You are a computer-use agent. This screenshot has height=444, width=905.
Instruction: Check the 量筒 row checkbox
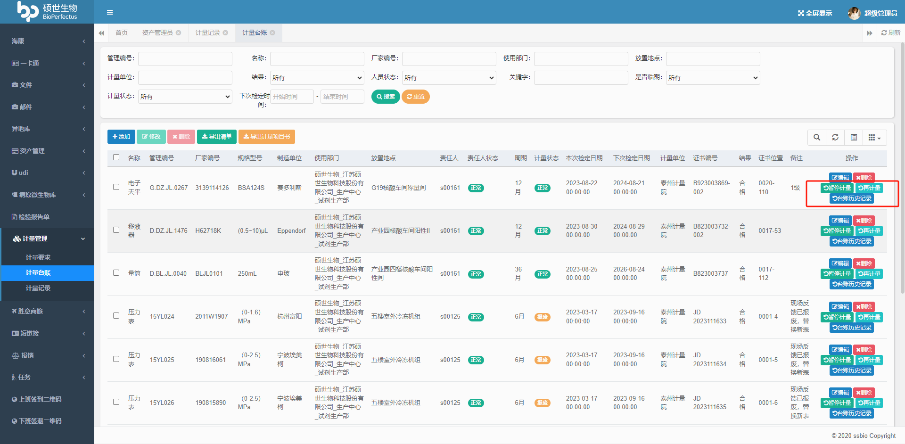coord(116,273)
